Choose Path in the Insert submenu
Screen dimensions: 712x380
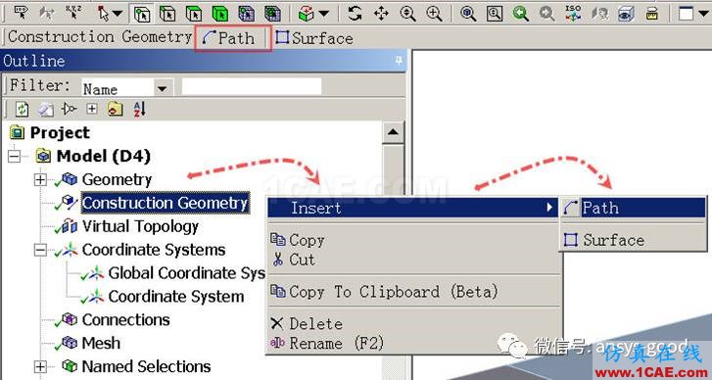pyautogui.click(x=634, y=208)
